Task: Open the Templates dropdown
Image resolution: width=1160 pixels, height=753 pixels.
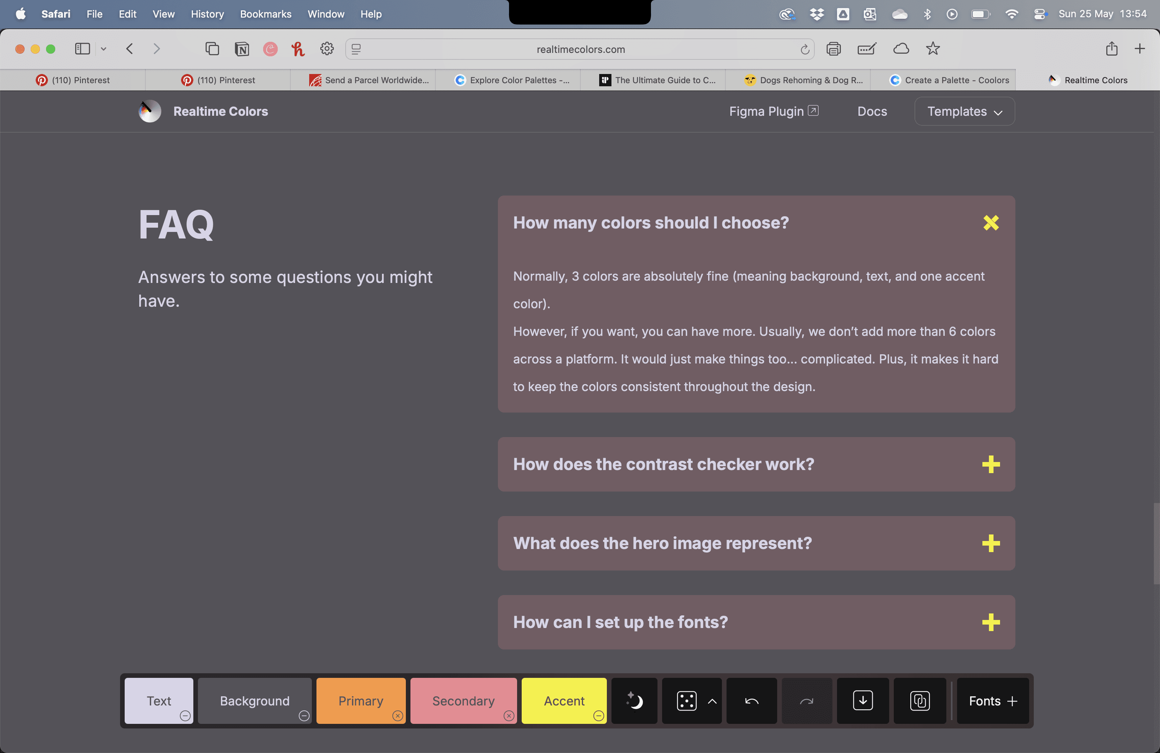Action: [x=964, y=111]
